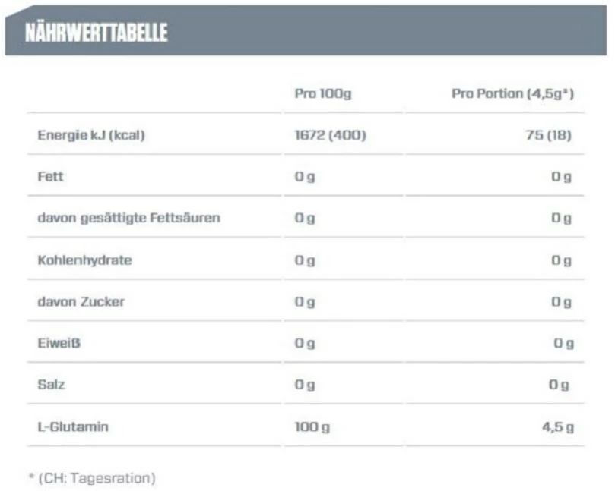Click the Eiweiß value in Pro 100g column
This screenshot has height=491, width=615.
(x=305, y=343)
